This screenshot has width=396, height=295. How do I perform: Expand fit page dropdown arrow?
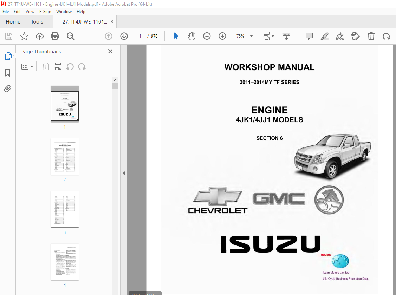(273, 36)
